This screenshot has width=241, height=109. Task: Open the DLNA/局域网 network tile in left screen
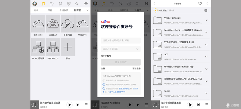pyautogui.click(x=38, y=47)
